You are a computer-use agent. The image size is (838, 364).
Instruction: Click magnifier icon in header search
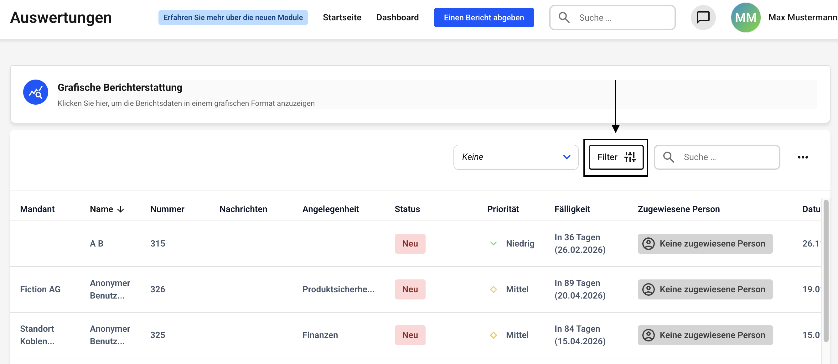pyautogui.click(x=564, y=18)
